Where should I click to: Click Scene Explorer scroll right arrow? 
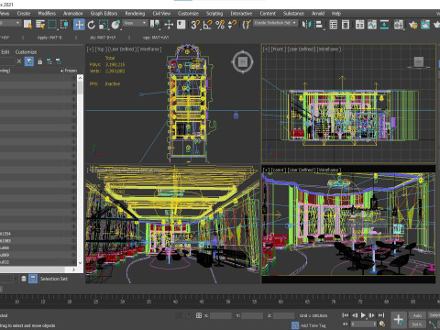[x=73, y=269]
